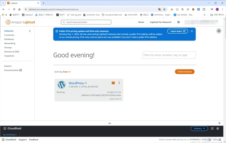Click the browser home icon
Viewport: 226px width, 143px height.
click(x=19, y=9)
